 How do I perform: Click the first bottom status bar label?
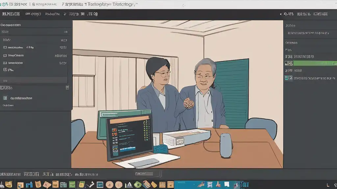(10, 174)
